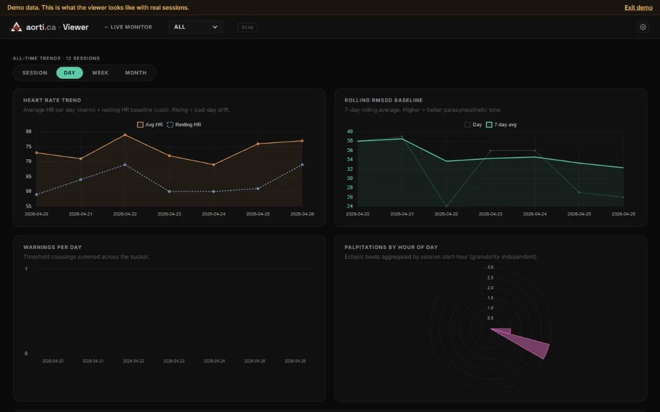
Task: Click the Avg HR peak point on 2026-04-22
Action: (x=125, y=135)
